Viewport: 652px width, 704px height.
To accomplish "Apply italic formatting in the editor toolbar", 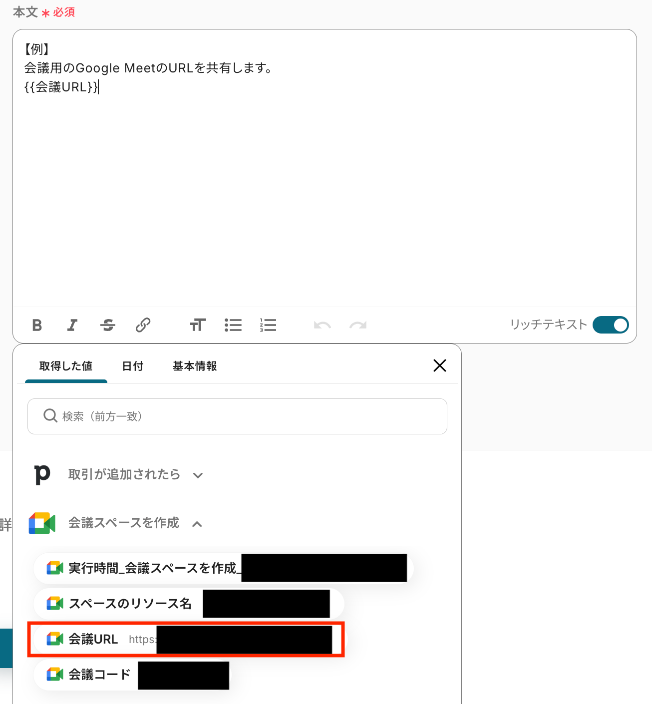I will point(72,325).
